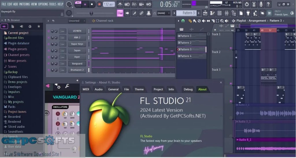Viewport: 296px width, 158px height.
Task: Click the link/chain icon in second toolbar row
Action: tap(141, 13)
